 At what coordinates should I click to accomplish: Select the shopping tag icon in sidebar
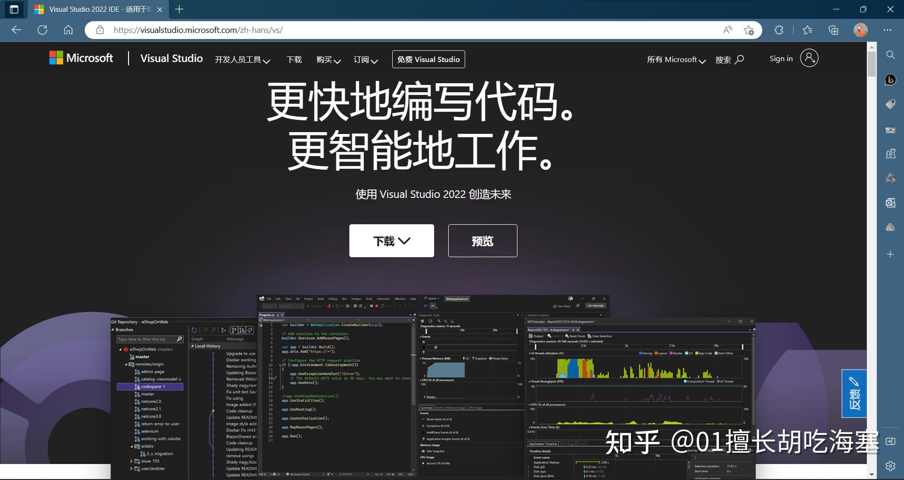[890, 104]
